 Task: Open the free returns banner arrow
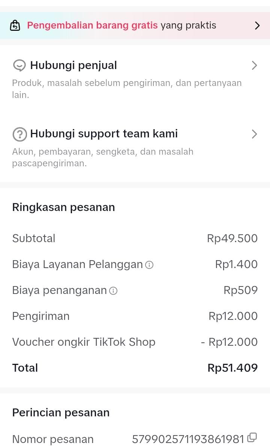point(257,26)
